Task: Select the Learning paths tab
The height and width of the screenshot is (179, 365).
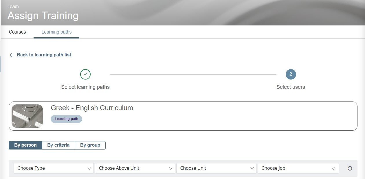Action: tap(56, 32)
